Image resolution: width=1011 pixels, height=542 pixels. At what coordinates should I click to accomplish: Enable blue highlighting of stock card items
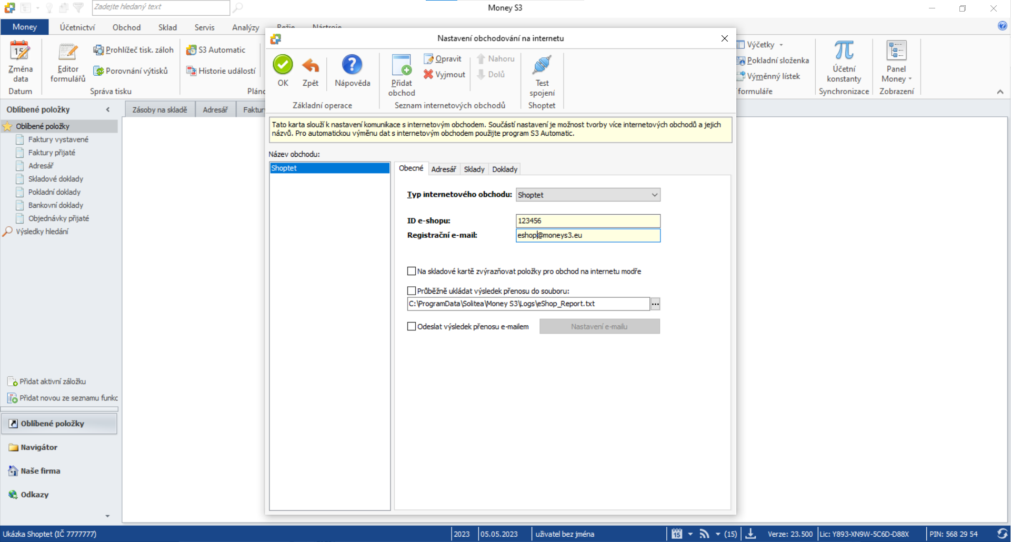tap(412, 271)
